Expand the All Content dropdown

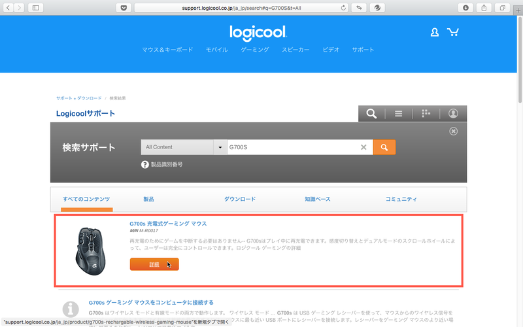pos(184,147)
